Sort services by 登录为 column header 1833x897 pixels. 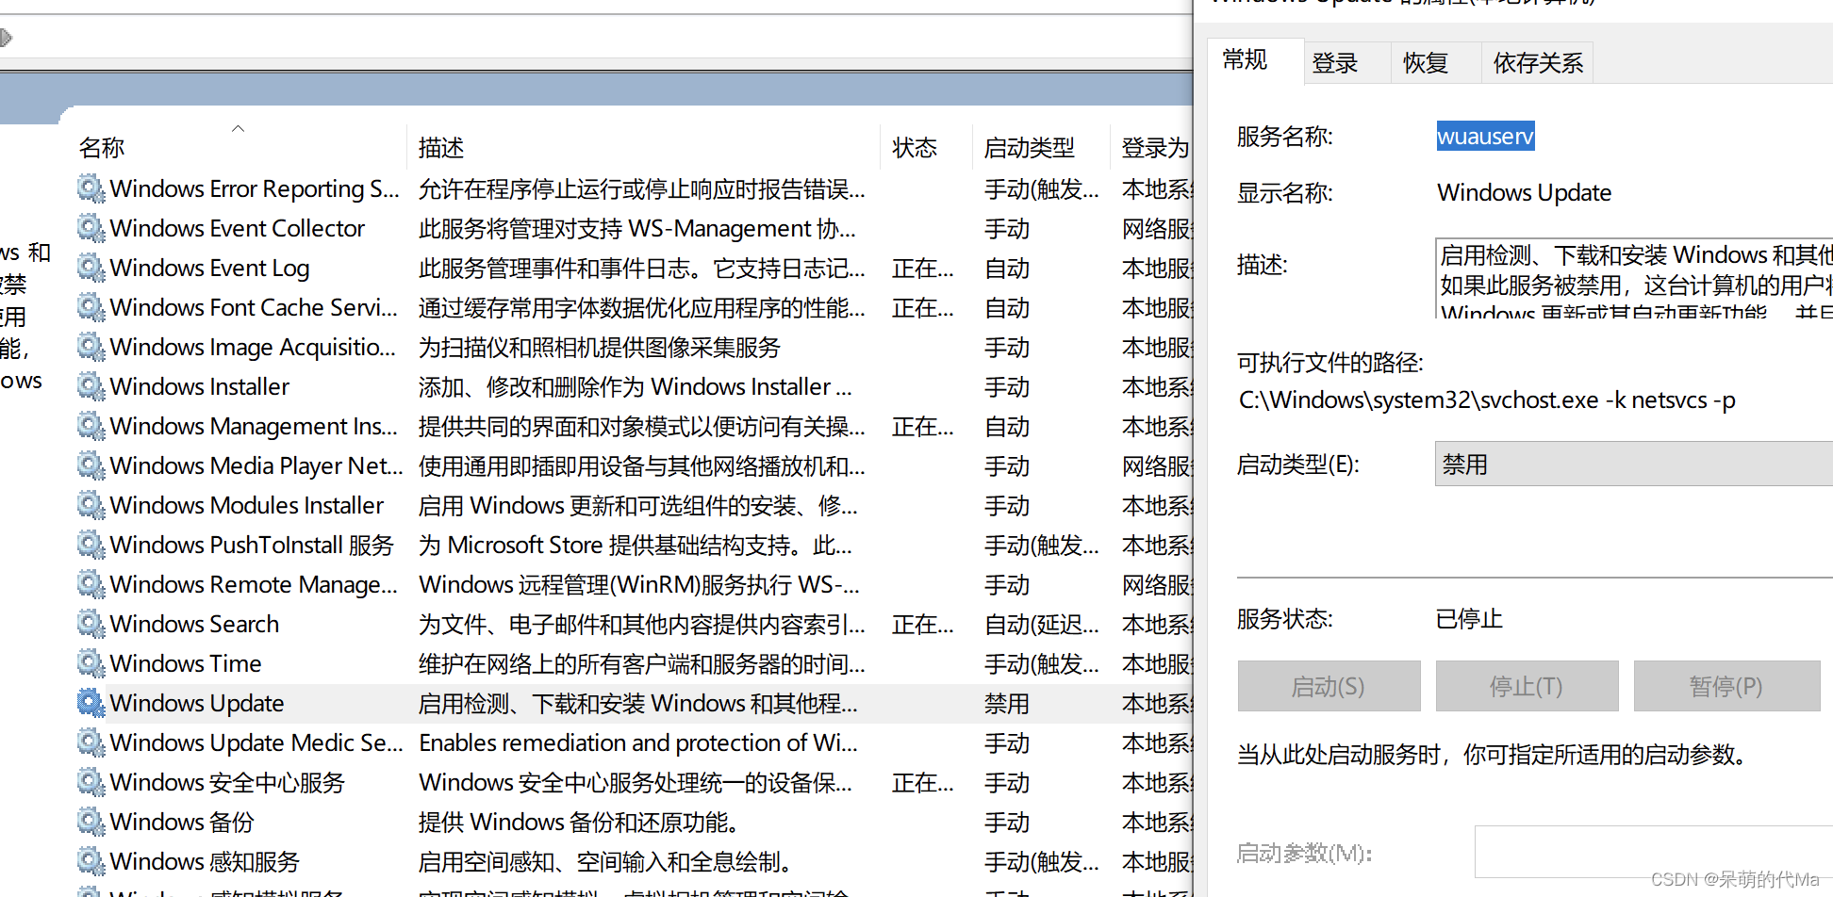pyautogui.click(x=1155, y=147)
